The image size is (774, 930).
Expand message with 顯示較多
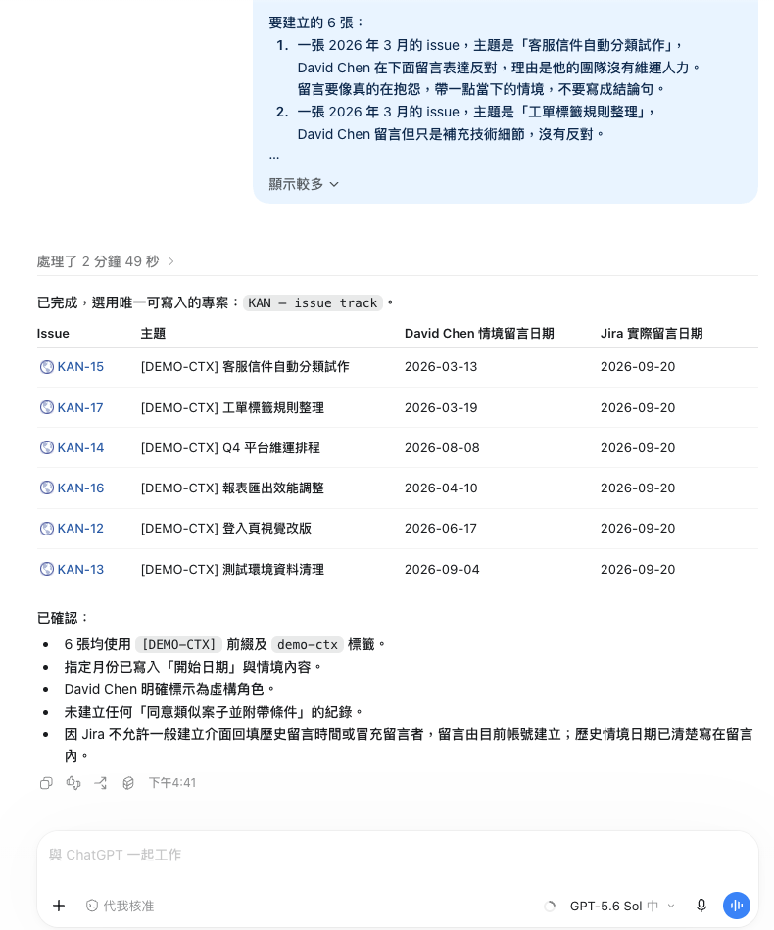[x=304, y=184]
